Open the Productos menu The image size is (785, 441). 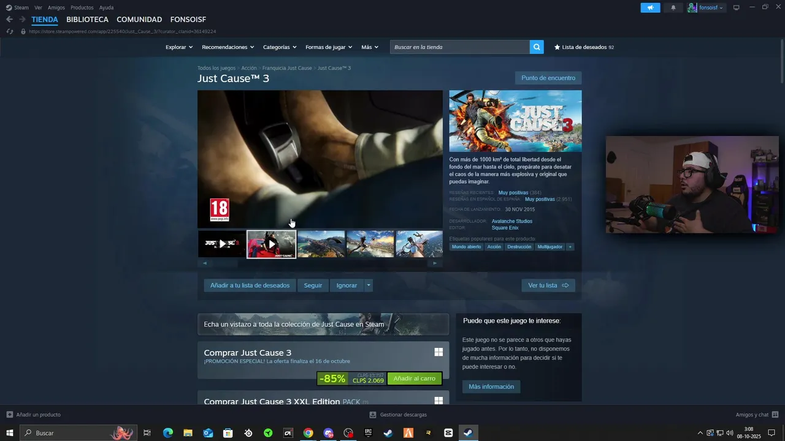click(82, 7)
